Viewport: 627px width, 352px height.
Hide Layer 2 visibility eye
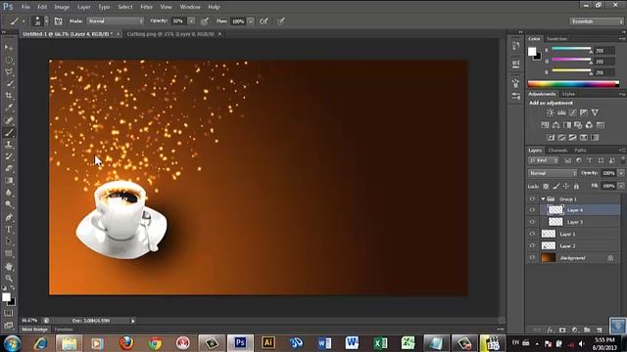(532, 245)
